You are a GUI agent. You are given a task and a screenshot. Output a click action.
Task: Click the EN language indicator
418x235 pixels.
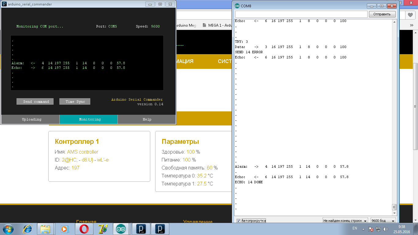tap(355, 228)
